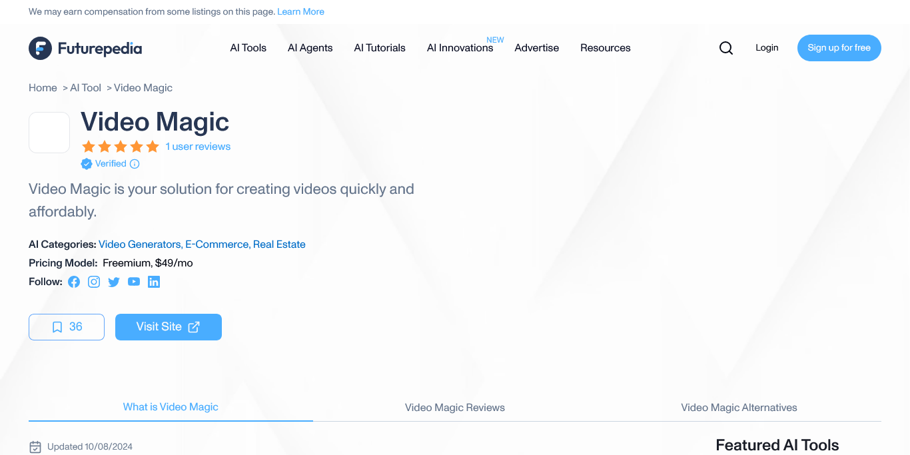
Task: Switch to Video Magic Alternatives tab
Action: coord(739,408)
